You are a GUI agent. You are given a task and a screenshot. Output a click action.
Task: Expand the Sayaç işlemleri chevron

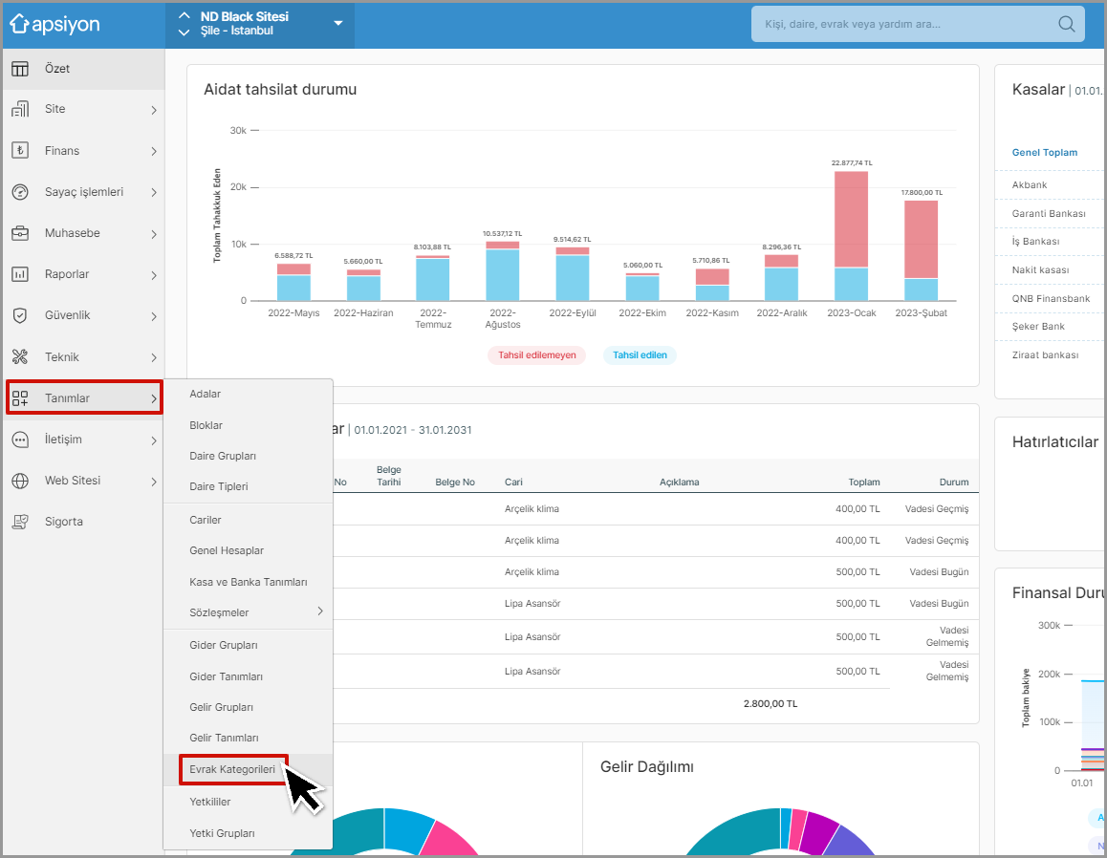click(154, 192)
